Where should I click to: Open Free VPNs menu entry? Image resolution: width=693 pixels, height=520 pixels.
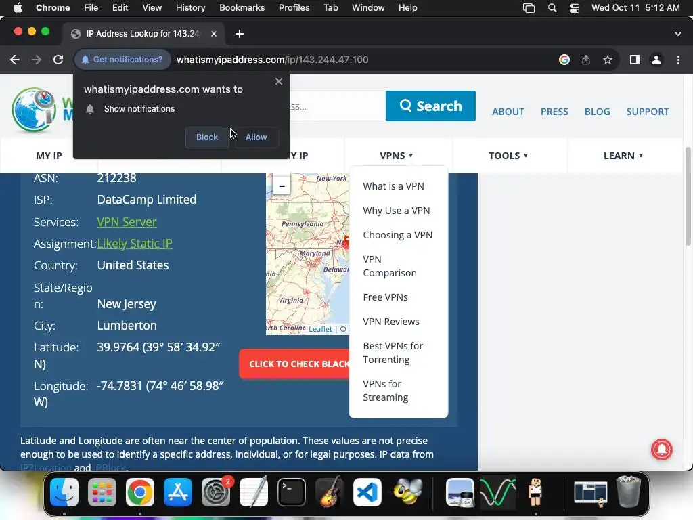point(385,297)
